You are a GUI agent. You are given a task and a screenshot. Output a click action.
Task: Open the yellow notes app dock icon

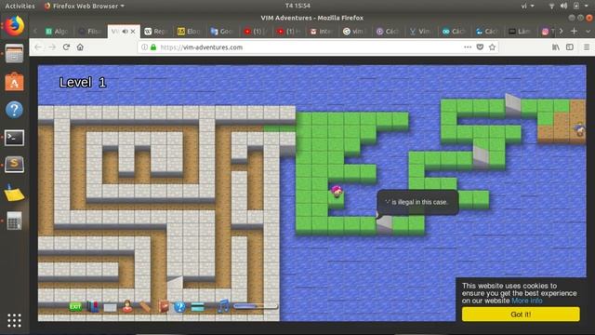point(15,193)
